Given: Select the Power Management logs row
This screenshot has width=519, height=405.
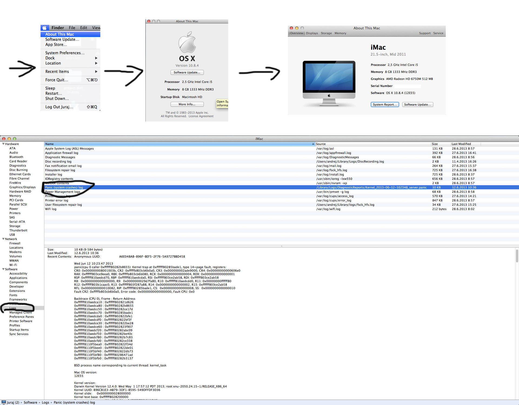Looking at the screenshot, I should coord(63,192).
